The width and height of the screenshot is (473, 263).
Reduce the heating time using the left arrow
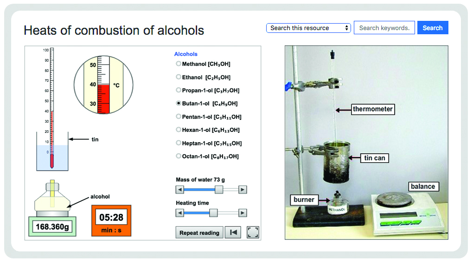pyautogui.click(x=180, y=213)
